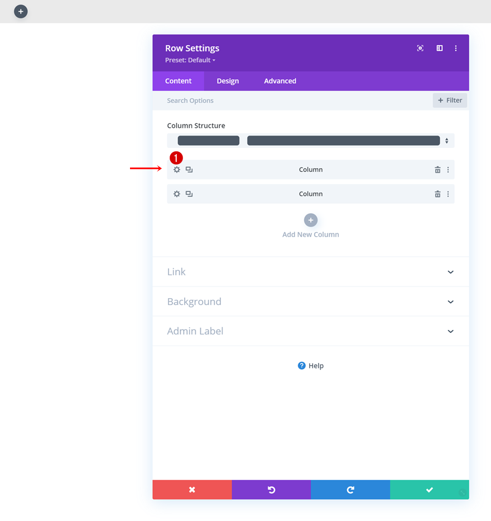The image size is (491, 521).
Task: Open settings gear of the second Column
Action: [177, 194]
